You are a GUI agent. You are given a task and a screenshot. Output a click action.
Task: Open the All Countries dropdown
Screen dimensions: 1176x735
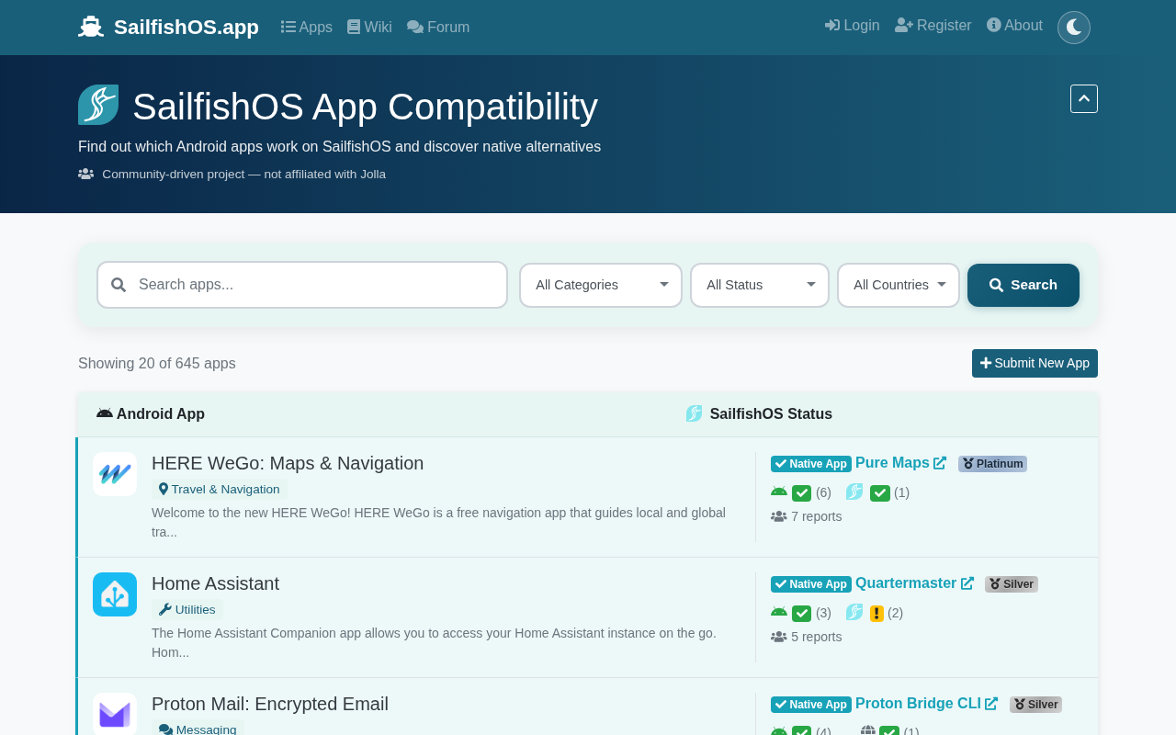click(899, 285)
